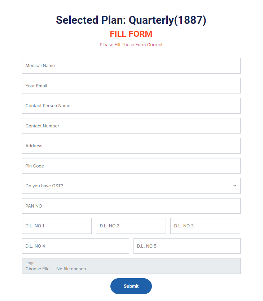Select the D.L. NO 4 field
Viewport: 263px width, 301px height.
[x=75, y=246]
